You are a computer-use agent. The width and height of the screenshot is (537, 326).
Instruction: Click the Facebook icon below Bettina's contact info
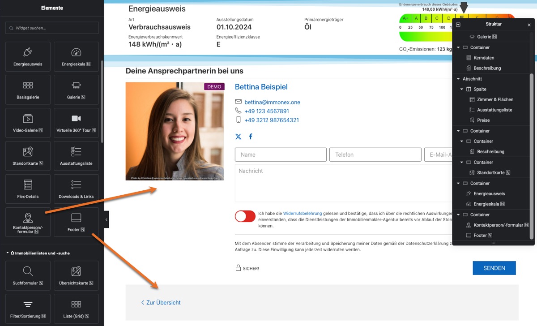click(251, 137)
